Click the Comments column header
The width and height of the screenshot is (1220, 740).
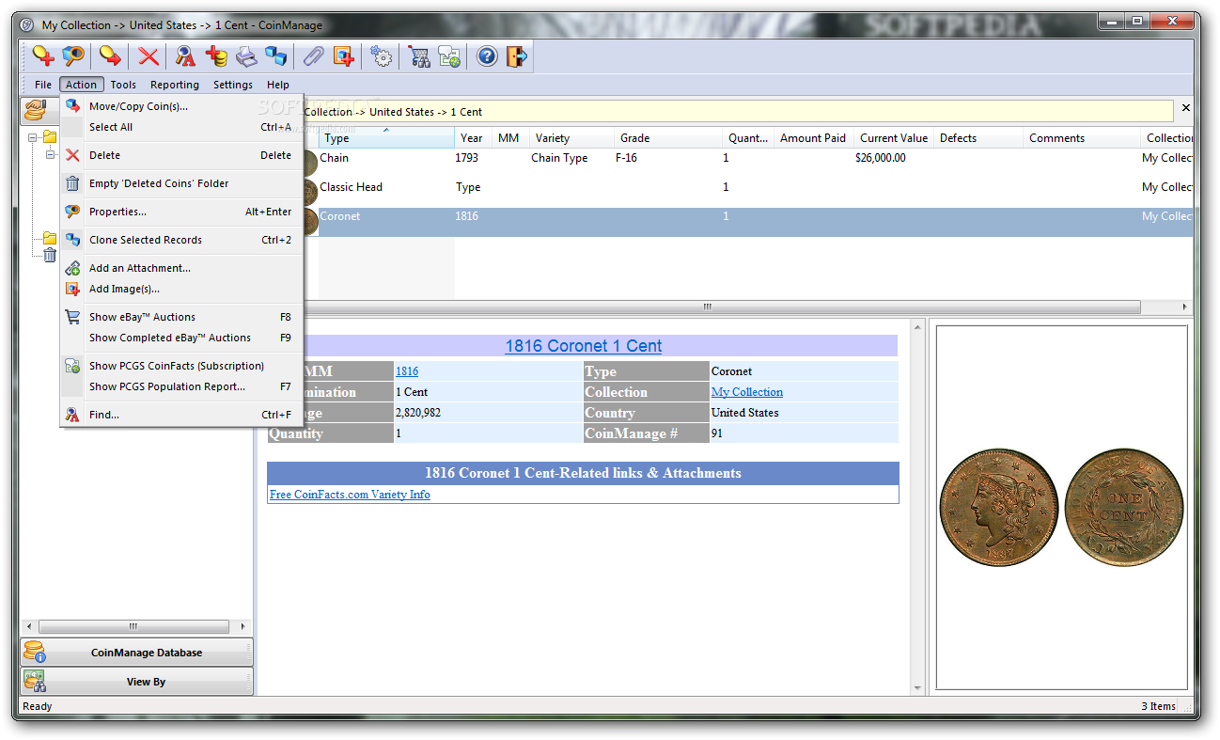point(1081,138)
